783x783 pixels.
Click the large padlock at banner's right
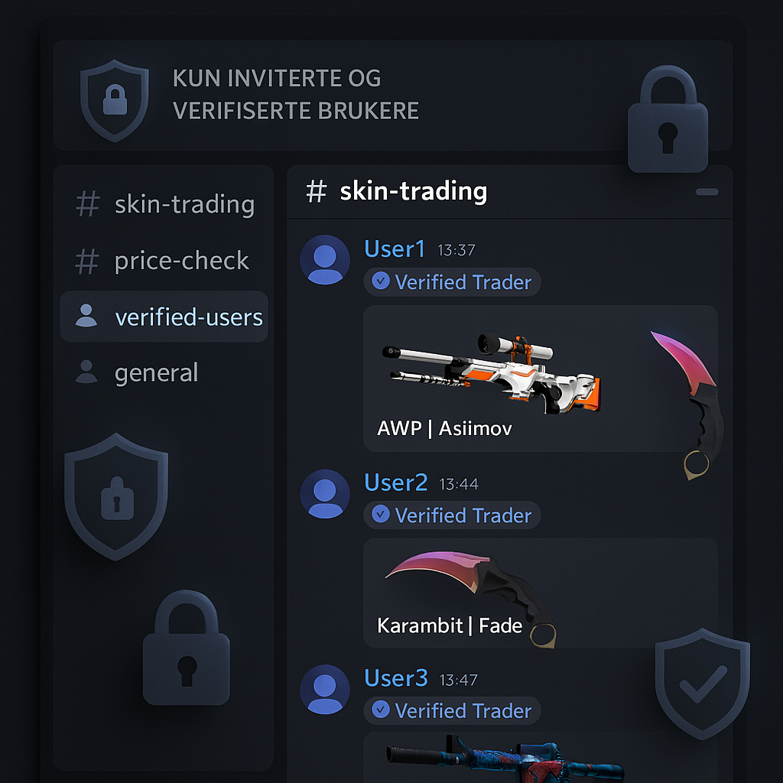pyautogui.click(x=668, y=119)
